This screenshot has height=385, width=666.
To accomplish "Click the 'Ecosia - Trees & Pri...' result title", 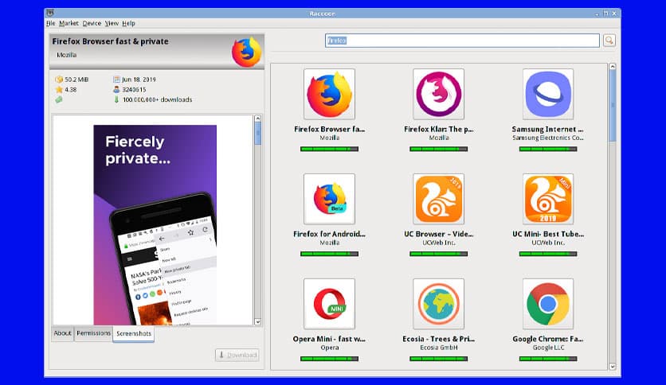I will pyautogui.click(x=438, y=339).
